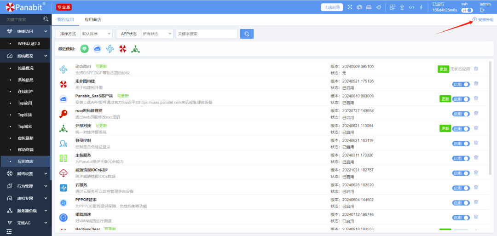Click the 安装升级 link

pyautogui.click(x=483, y=19)
